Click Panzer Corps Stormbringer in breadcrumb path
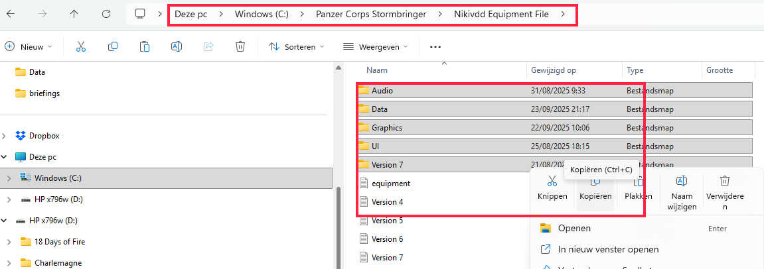This screenshot has height=269, width=764. [x=371, y=14]
